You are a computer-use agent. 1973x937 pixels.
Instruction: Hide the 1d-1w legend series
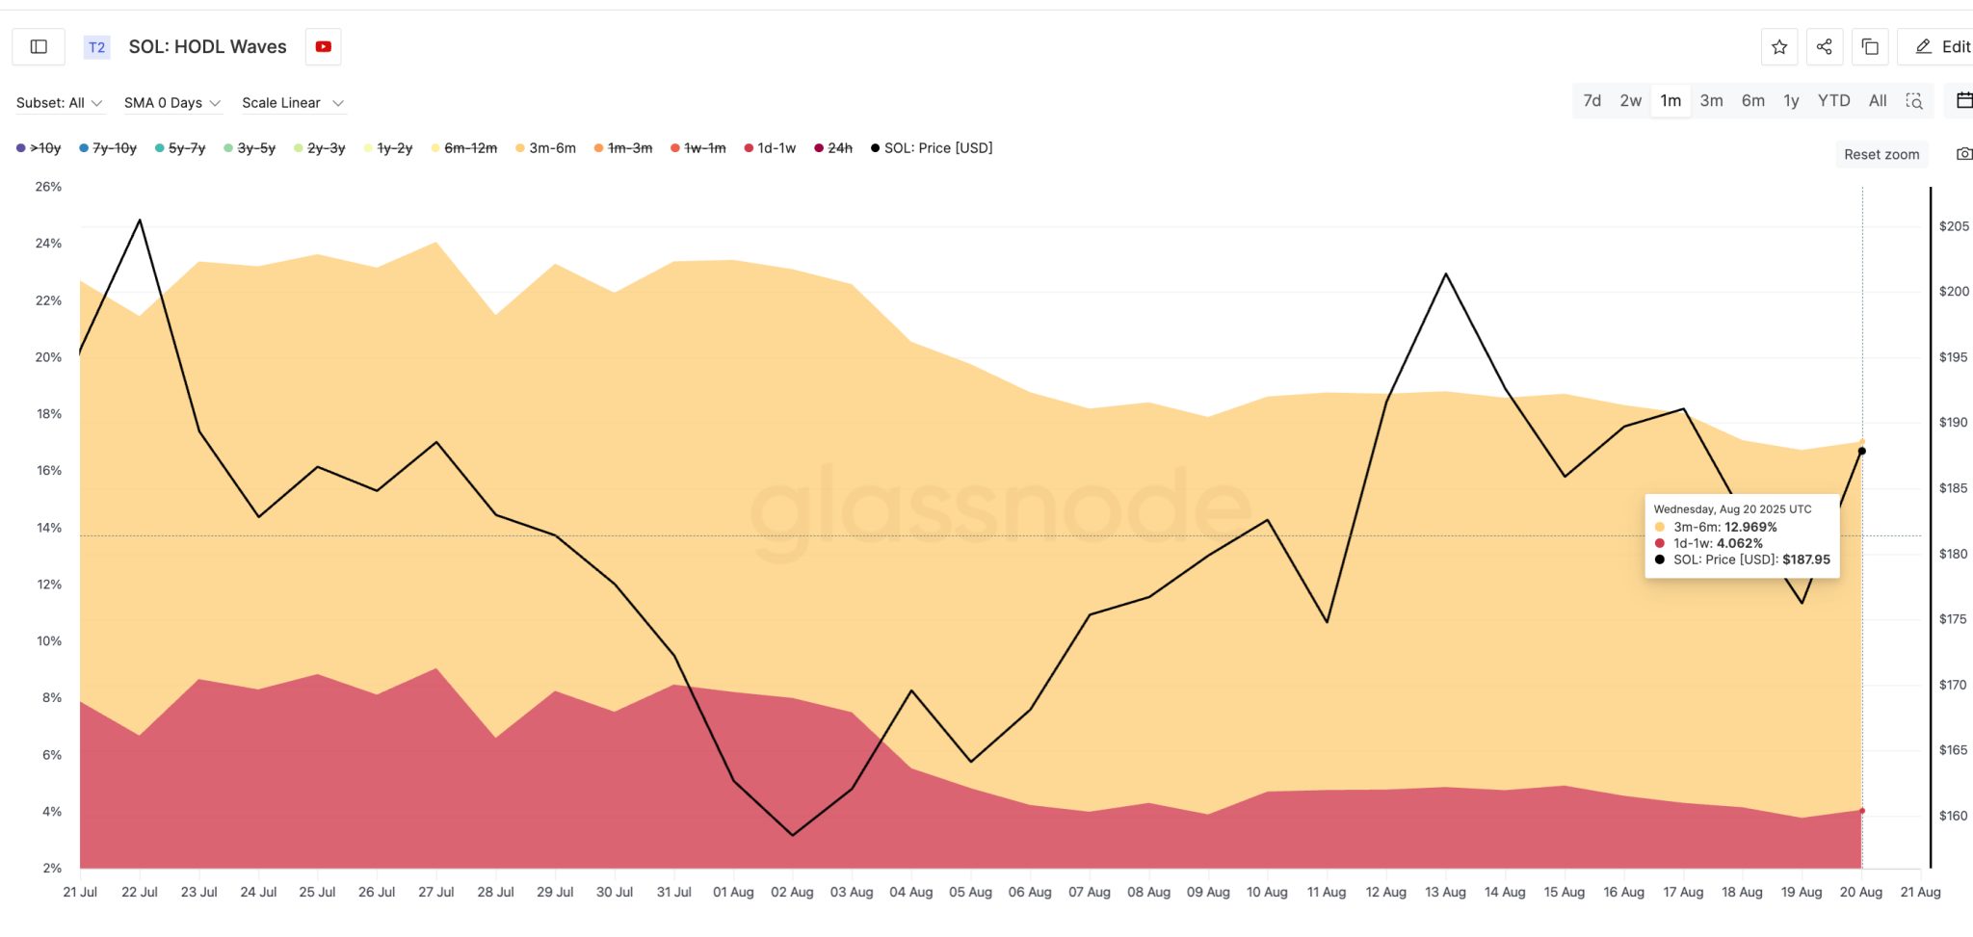(770, 148)
